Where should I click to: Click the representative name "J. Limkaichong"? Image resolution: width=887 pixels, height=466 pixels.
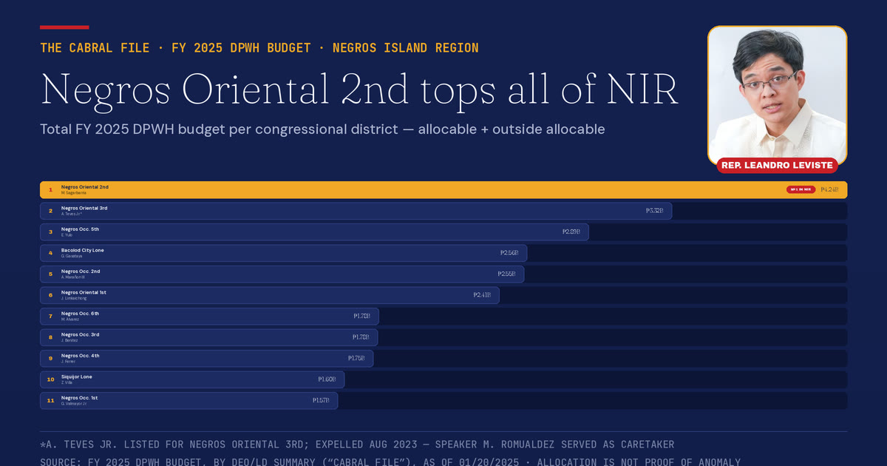(x=74, y=298)
